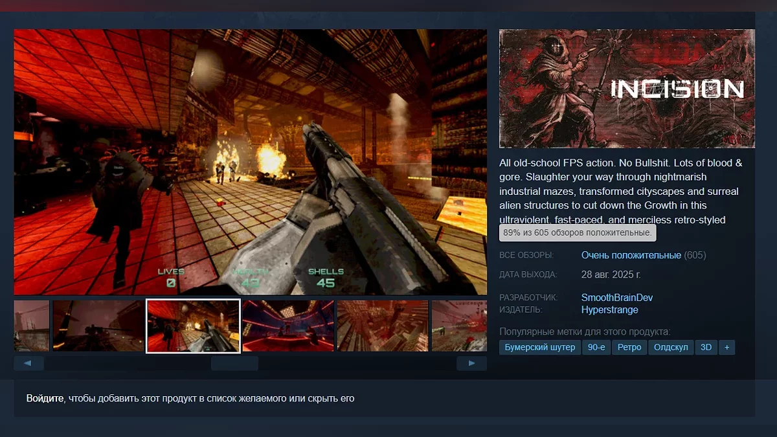Viewport: 777px width, 437px height.
Task: Click the right arrow of the screenshot strip
Action: [471, 363]
